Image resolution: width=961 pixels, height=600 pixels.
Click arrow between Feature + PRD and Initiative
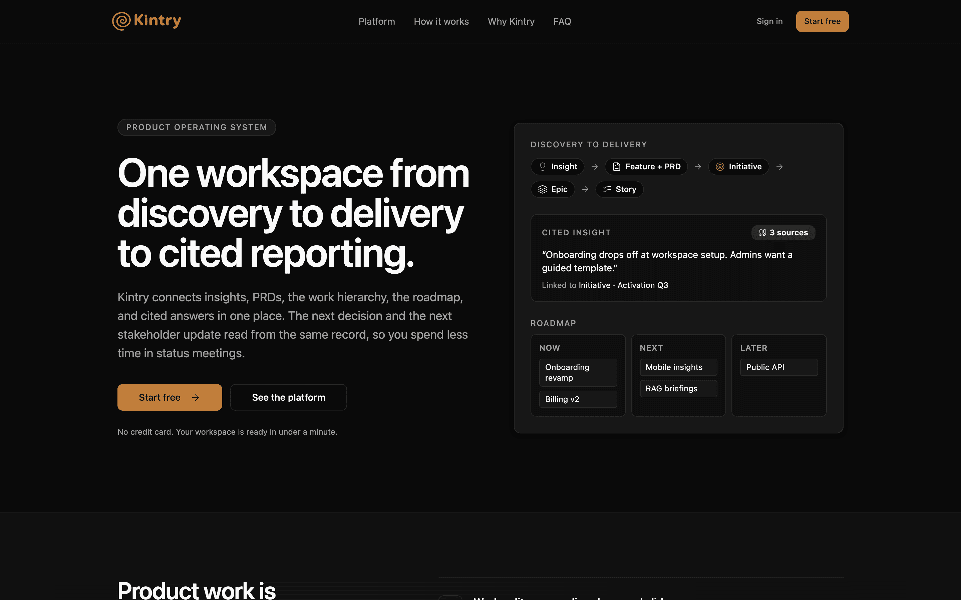point(698,167)
